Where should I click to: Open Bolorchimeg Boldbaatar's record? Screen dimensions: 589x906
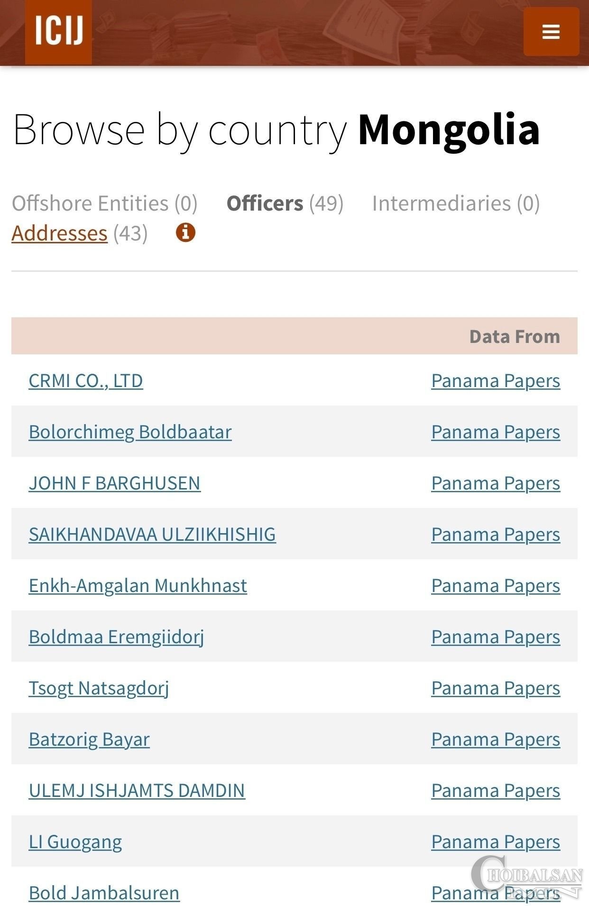[x=130, y=432]
